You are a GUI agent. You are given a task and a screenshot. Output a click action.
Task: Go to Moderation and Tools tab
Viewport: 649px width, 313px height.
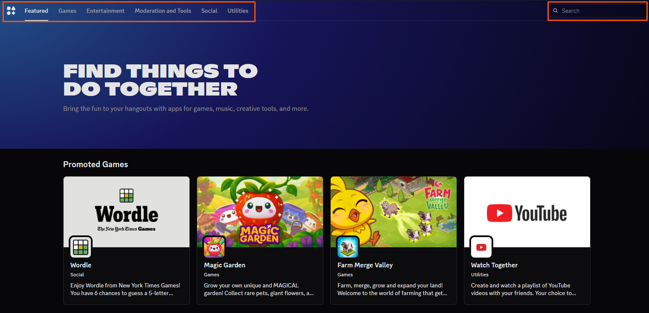[x=163, y=11]
